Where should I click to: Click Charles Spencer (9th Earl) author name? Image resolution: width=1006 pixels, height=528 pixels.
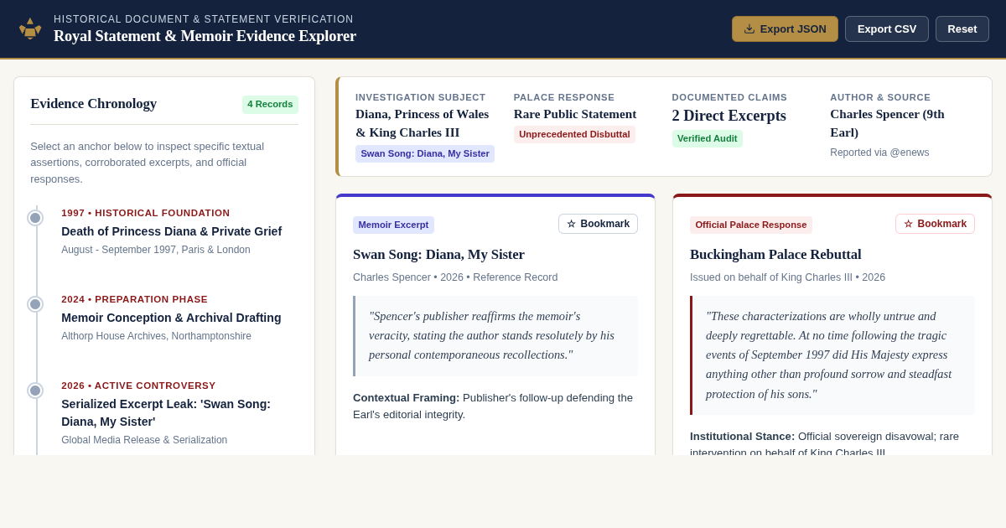887,123
